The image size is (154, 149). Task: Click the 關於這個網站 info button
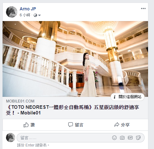(x=128, y=97)
